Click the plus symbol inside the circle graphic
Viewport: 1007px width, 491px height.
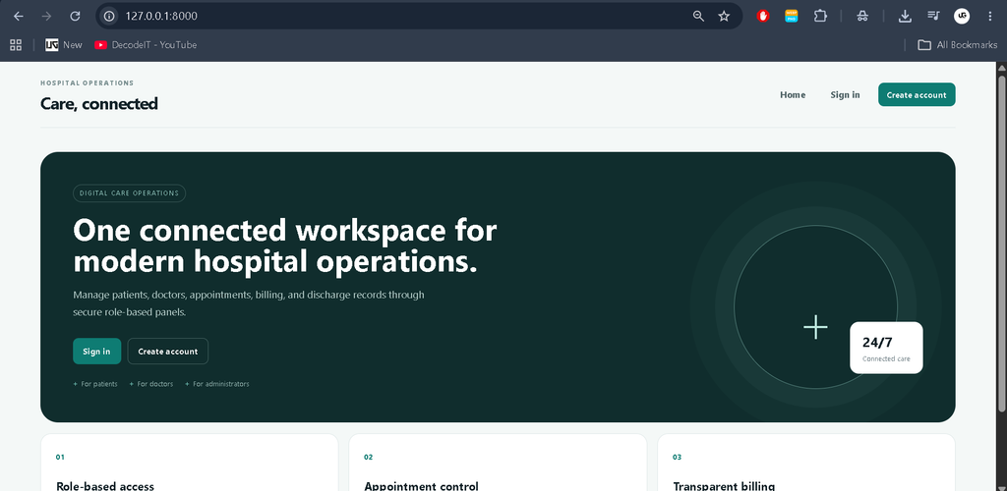[815, 327]
